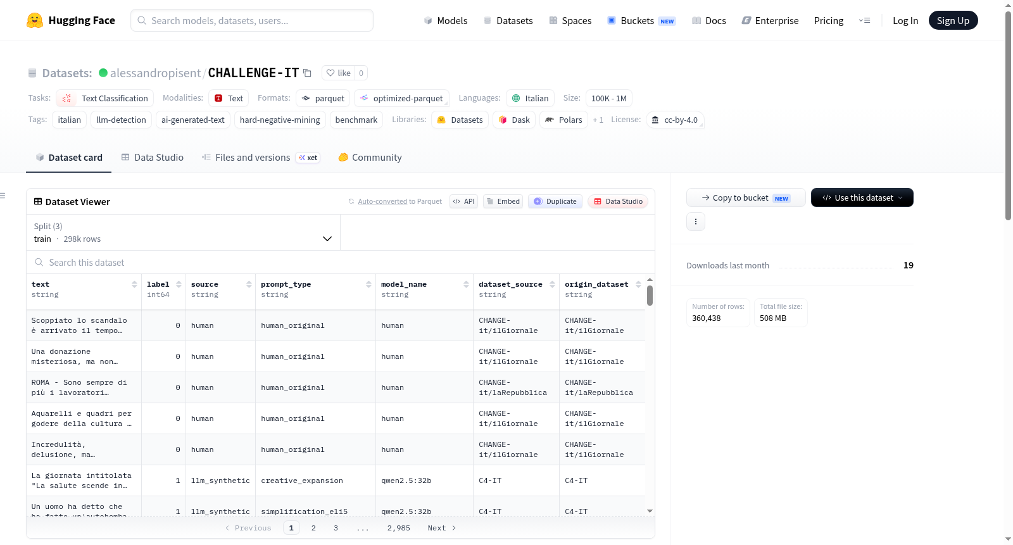Go to page 2 of the dataset
This screenshot has height=545, width=1013.
pyautogui.click(x=313, y=528)
